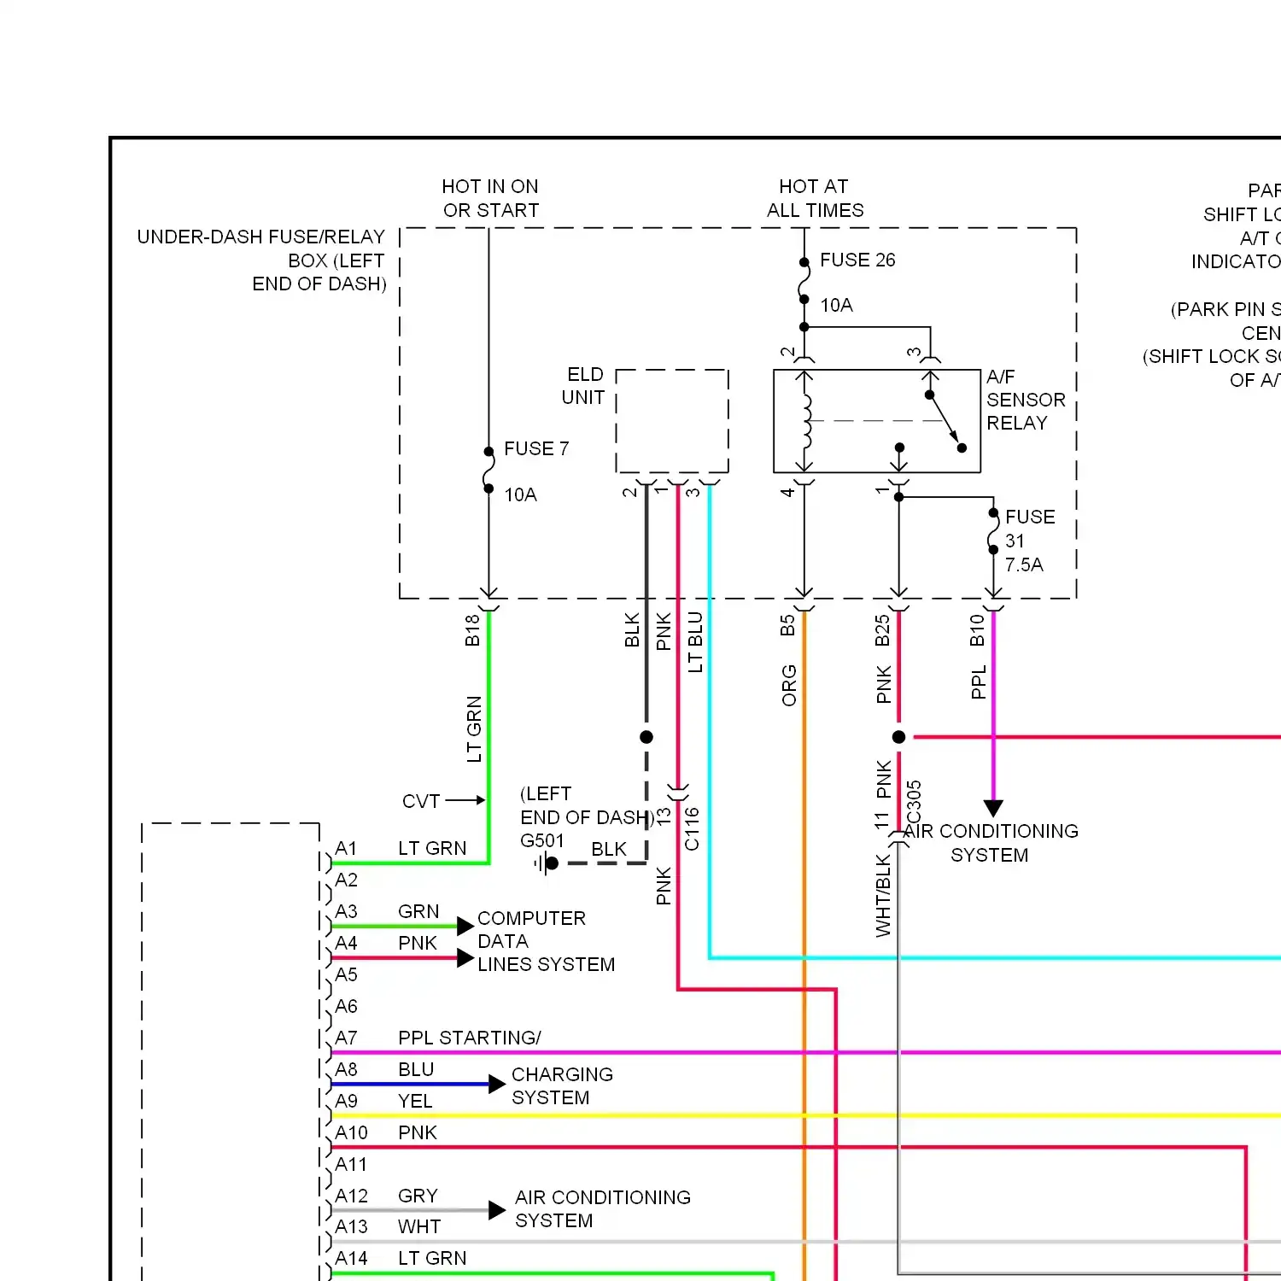
Task: Click the arrowhead on the A4 PNK wire
Action: (465, 958)
